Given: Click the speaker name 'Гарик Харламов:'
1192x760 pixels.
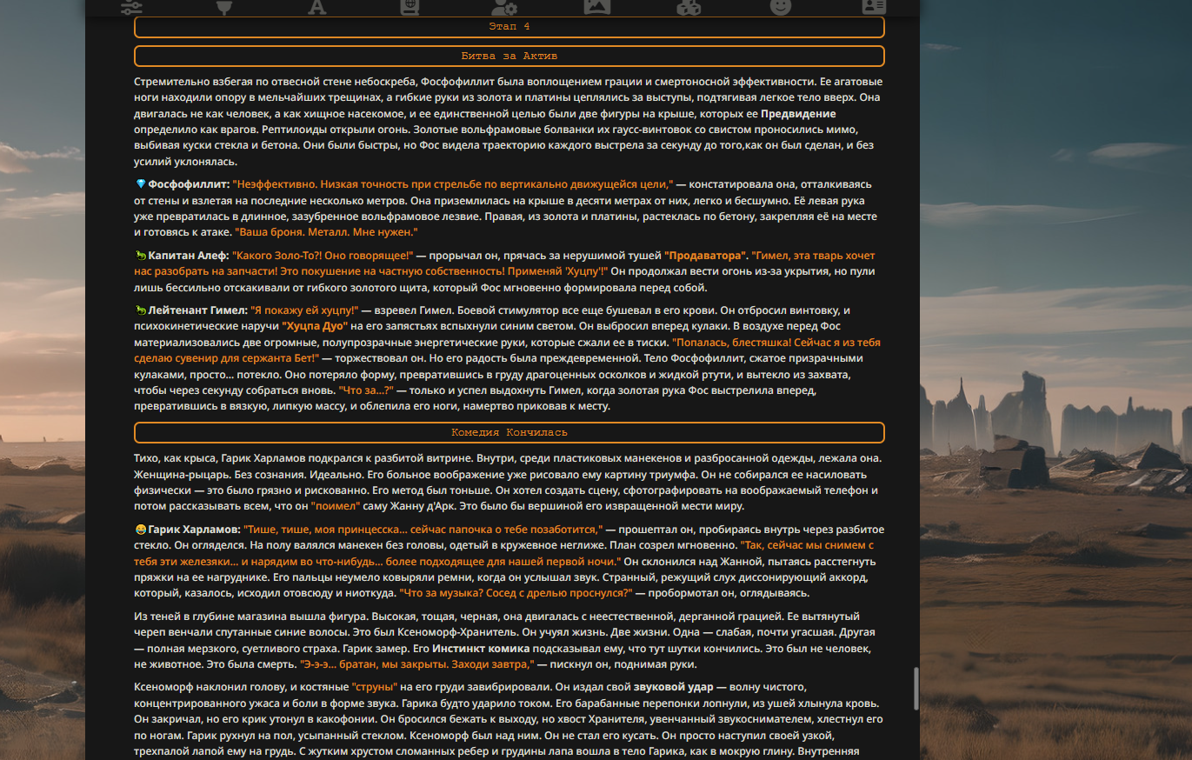Looking at the screenshot, I should tap(194, 529).
